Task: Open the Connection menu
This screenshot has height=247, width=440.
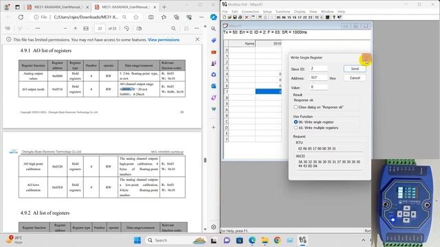Action: [x=250, y=12]
